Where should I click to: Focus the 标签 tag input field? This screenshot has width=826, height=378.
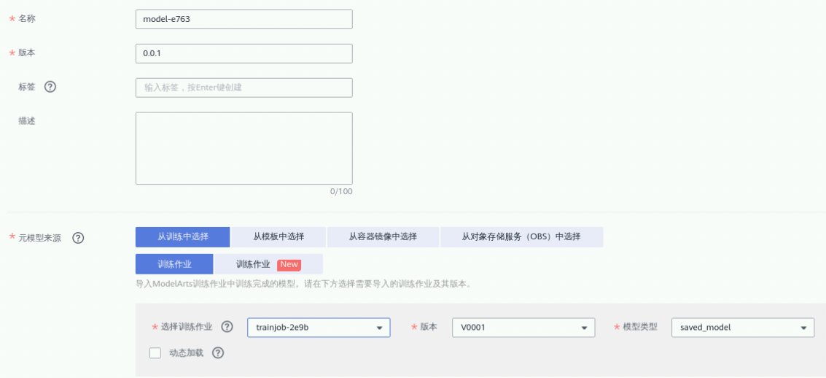point(243,88)
